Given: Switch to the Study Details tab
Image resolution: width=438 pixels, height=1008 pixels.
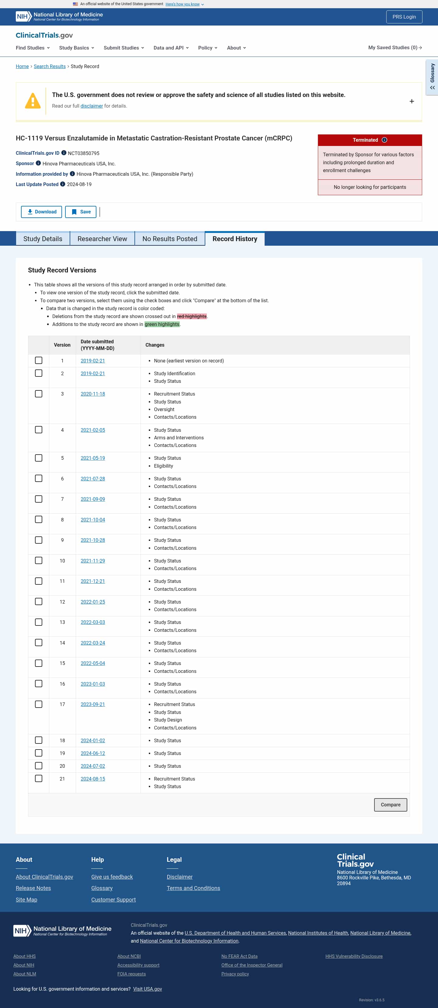Looking at the screenshot, I should pyautogui.click(x=43, y=239).
